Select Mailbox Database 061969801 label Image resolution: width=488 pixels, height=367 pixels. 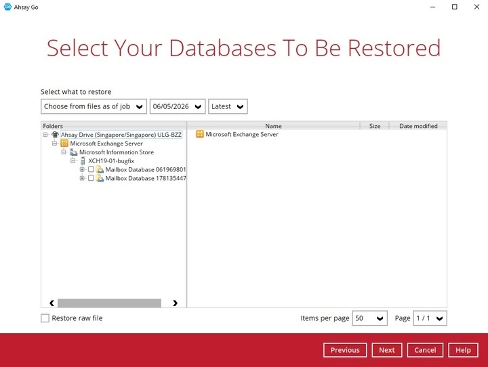point(146,169)
